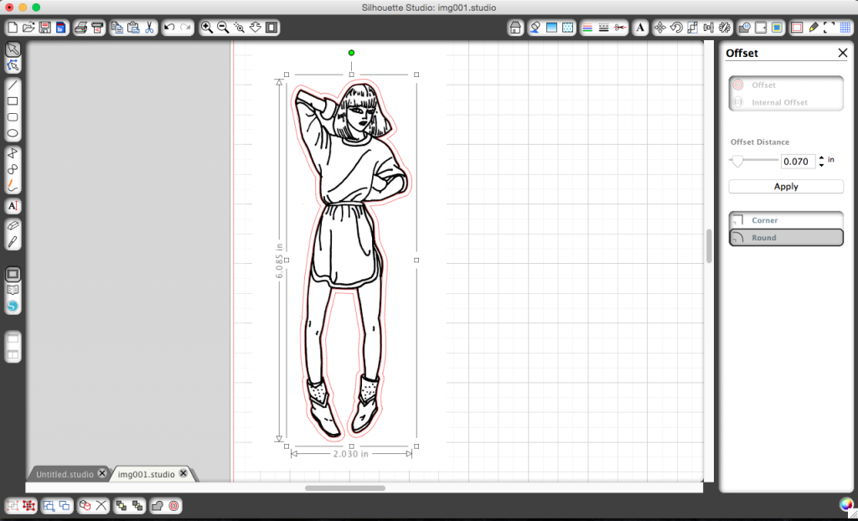
Task: Click the Offset target icon in bottom bar
Action: [173, 506]
